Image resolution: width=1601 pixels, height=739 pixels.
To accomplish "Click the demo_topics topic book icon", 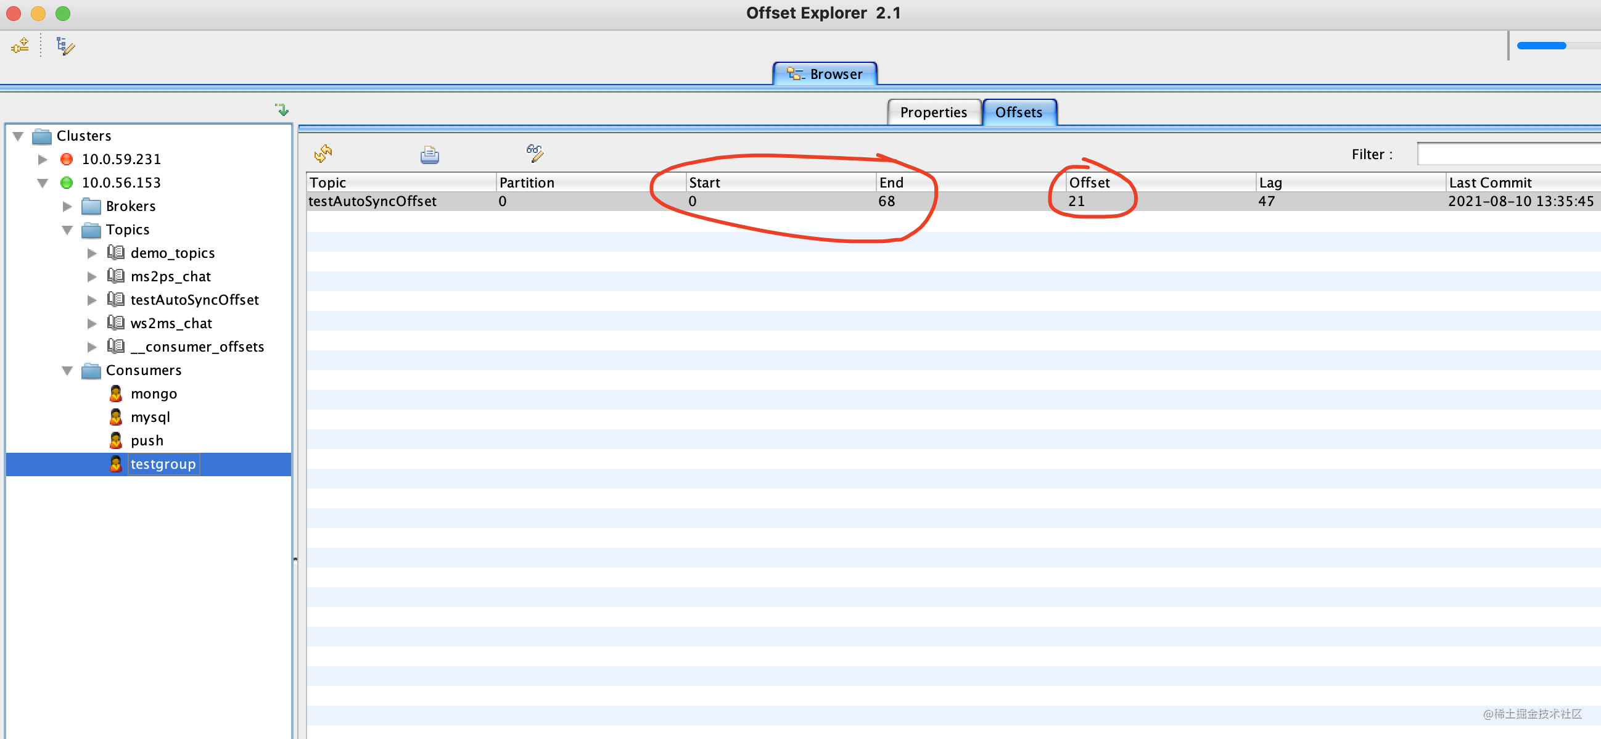I will point(115,252).
